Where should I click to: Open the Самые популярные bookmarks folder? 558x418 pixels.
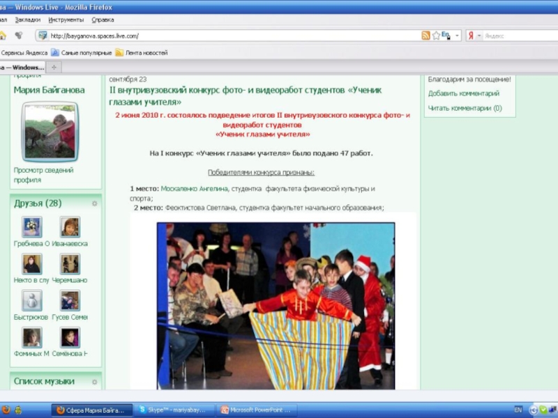click(x=82, y=53)
